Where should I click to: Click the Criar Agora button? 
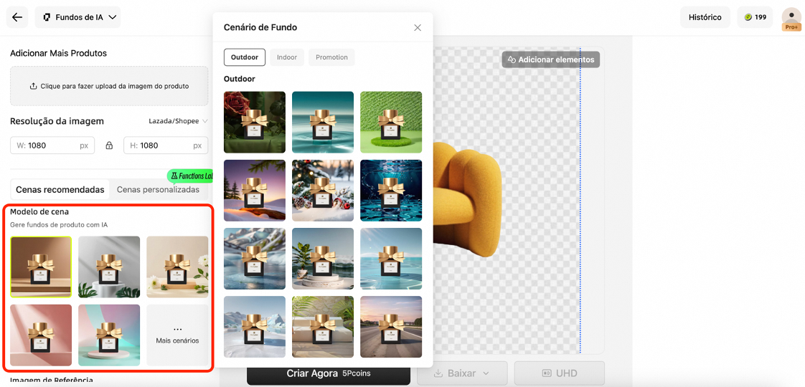[x=329, y=373]
